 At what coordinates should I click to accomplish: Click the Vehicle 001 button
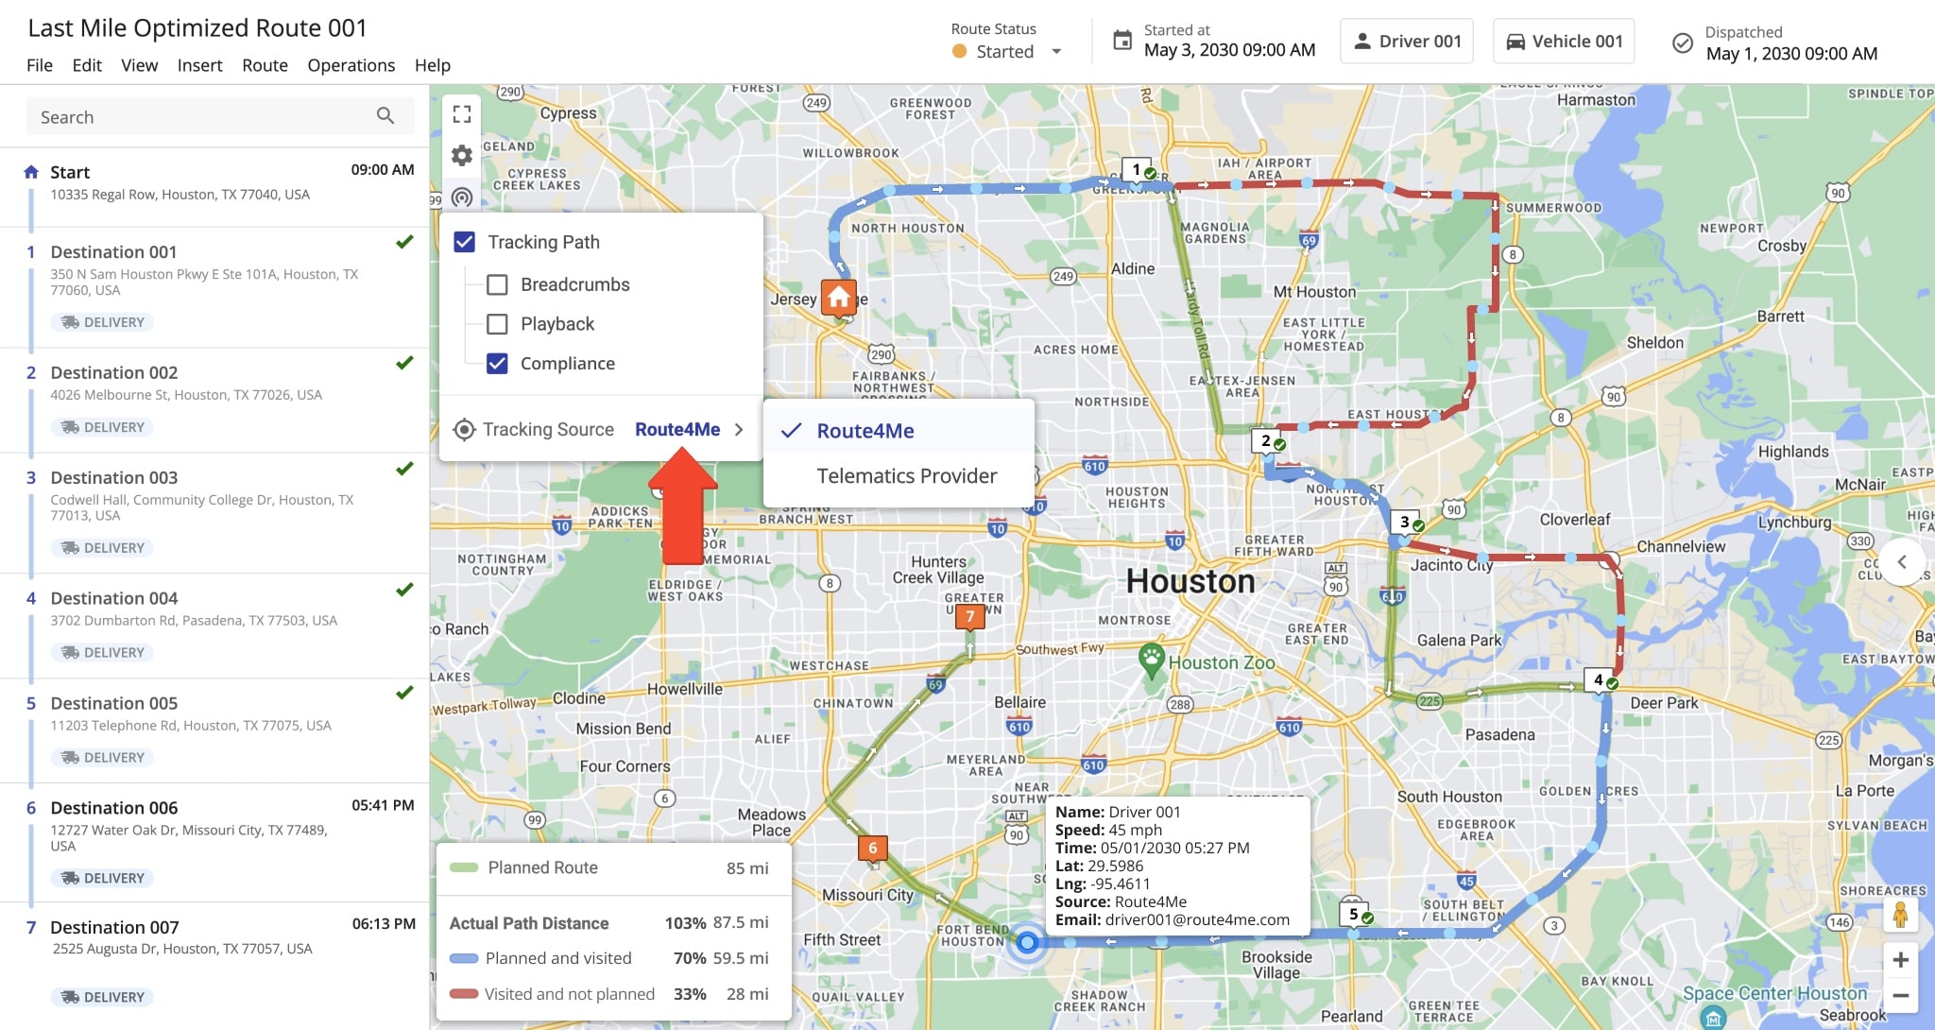pos(1562,41)
